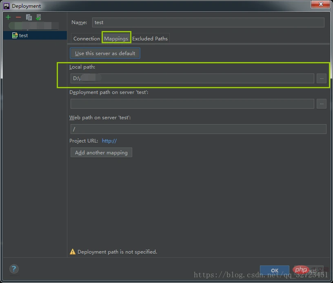Click the Copy server icon in toolbar
Viewport: 333px width, 283px height.
(x=29, y=17)
